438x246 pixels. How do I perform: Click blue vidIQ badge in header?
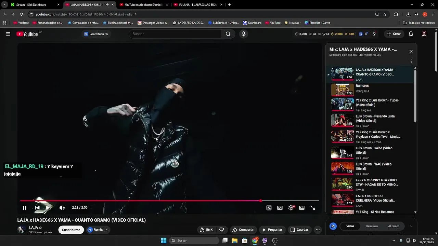click(x=361, y=34)
